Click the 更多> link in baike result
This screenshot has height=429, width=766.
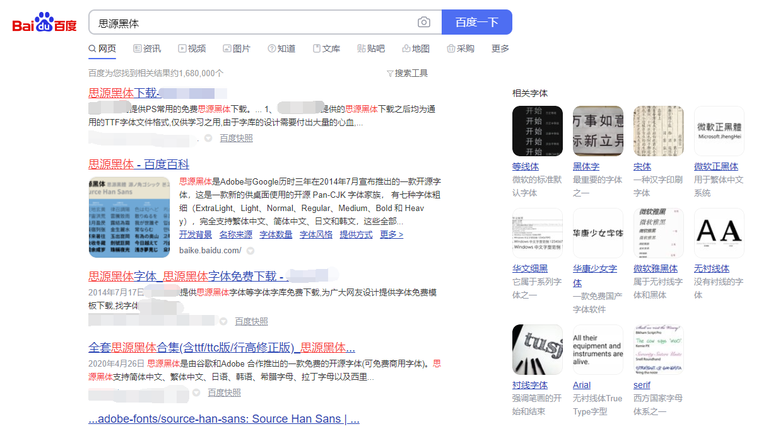pyautogui.click(x=391, y=234)
